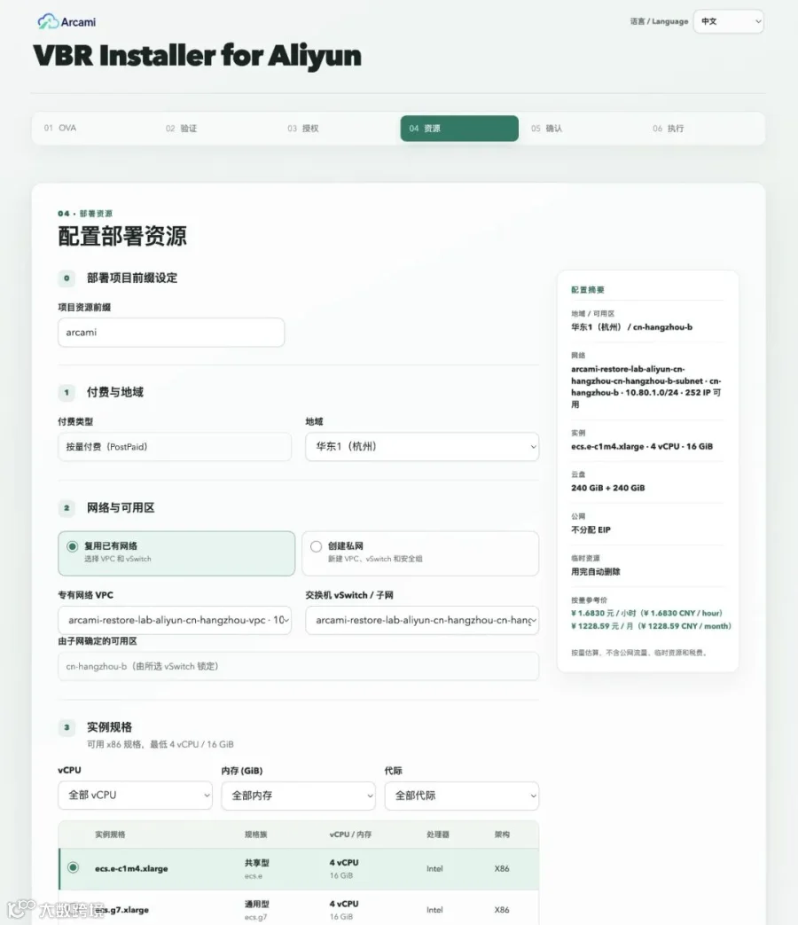Viewport: 798px width, 925px height.
Task: Click the ecs.e-c1m4.xlarge instance name
Action: point(131,868)
